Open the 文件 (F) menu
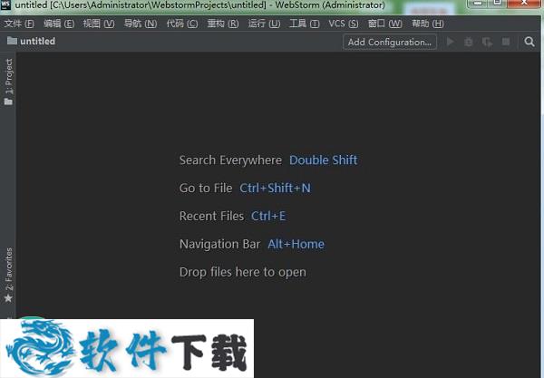Image resolution: width=544 pixels, height=378 pixels. 19,24
